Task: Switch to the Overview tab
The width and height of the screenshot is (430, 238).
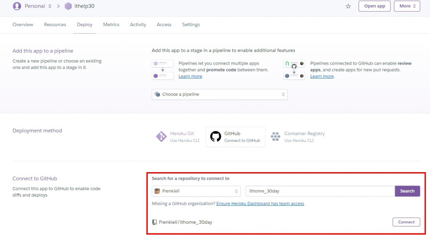Action: coord(23,24)
